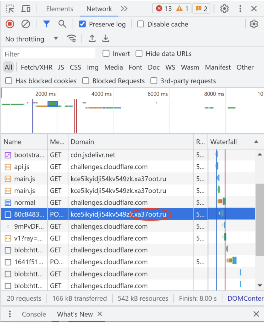
Task: Check the Hide data URLs option
Action: tap(139, 54)
